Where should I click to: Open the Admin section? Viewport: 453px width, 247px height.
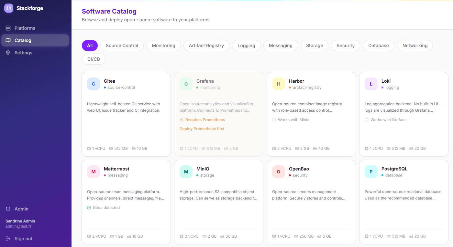point(35,209)
